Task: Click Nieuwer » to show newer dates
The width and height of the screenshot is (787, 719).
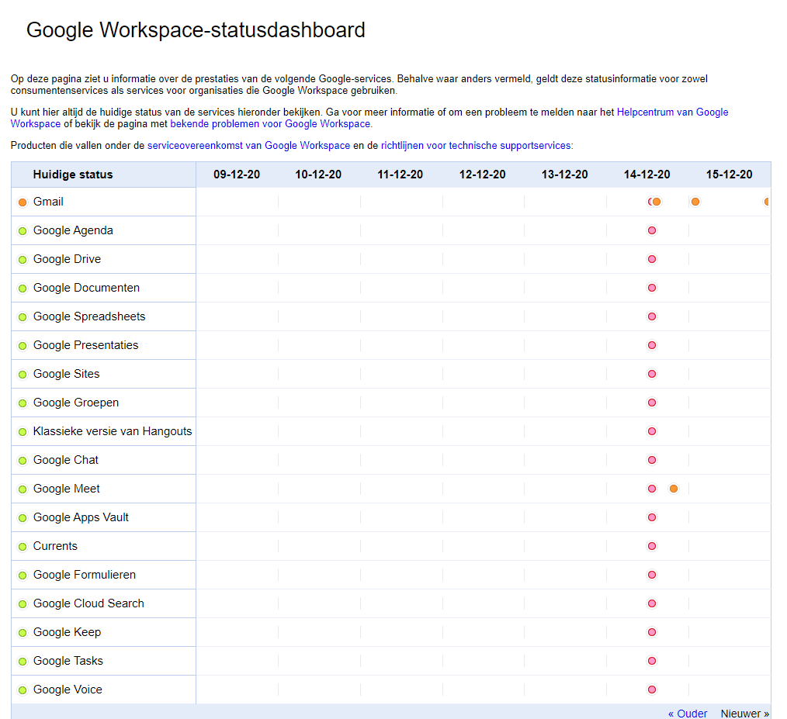Action: [744, 714]
